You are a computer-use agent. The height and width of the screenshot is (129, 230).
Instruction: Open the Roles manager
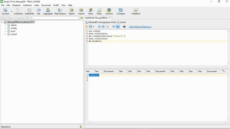point(99,11)
